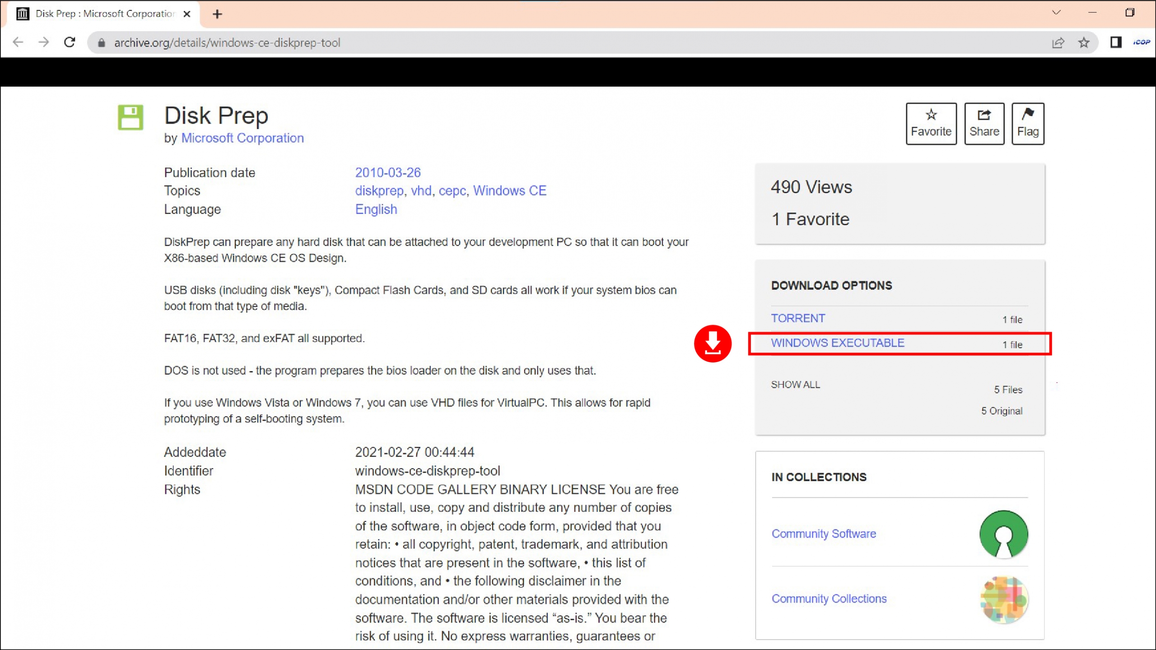Open the Microsoft Corporation author link
Screen dimensions: 1156x650
tap(242, 138)
